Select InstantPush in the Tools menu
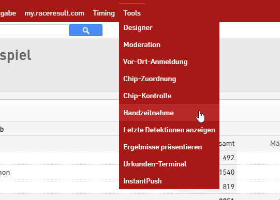This screenshot has height=200, width=280. click(169, 181)
